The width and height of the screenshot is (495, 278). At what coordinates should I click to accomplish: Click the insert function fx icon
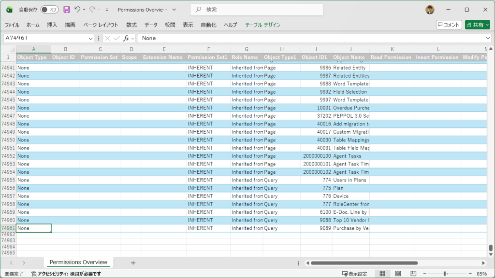(x=126, y=38)
